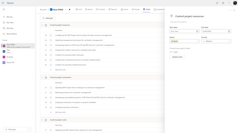Mark task 30 Configuring MS Project Server complete

tap(51, 35)
